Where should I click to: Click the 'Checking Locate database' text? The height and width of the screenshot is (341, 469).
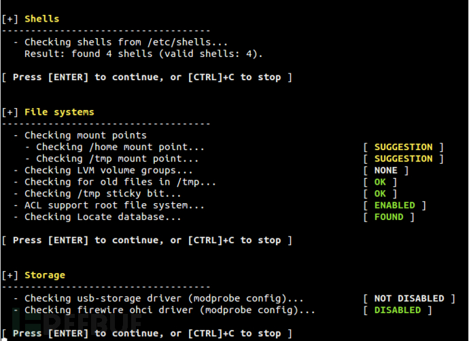(x=103, y=217)
